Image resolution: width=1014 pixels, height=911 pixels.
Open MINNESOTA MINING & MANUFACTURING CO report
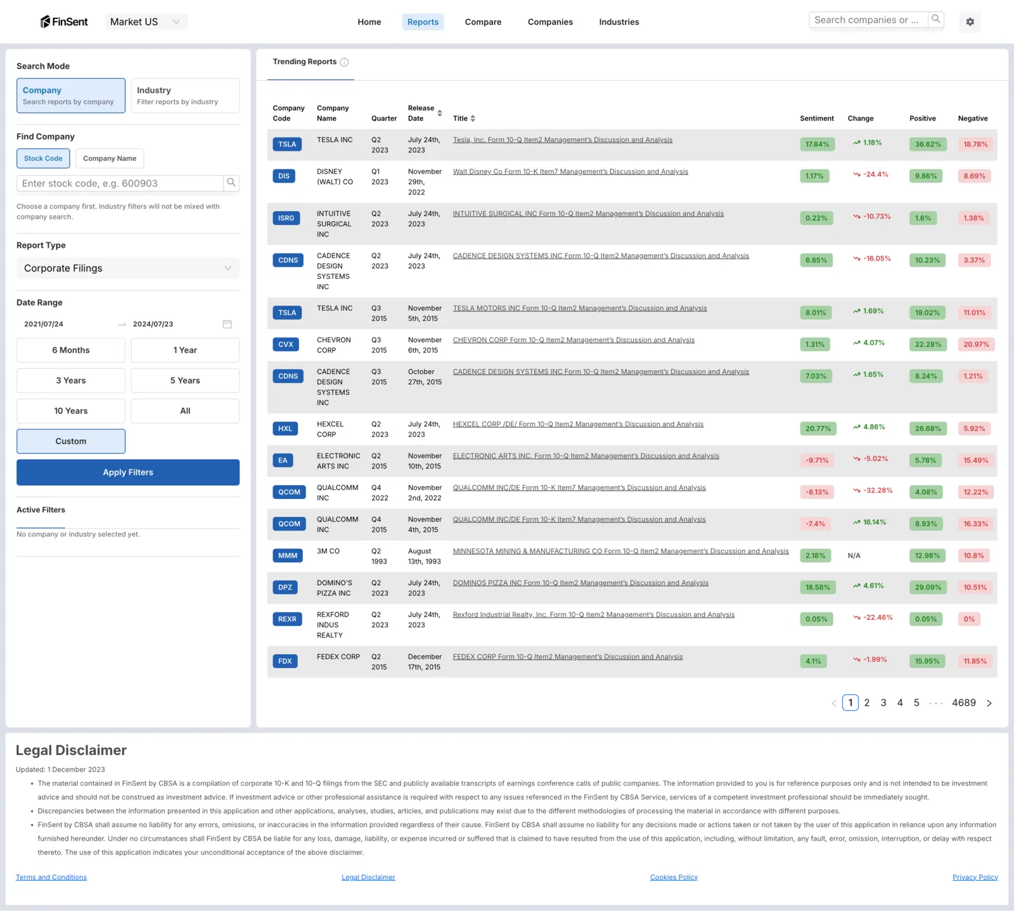click(621, 552)
